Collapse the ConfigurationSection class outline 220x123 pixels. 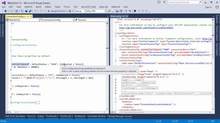click(x=11, y=45)
